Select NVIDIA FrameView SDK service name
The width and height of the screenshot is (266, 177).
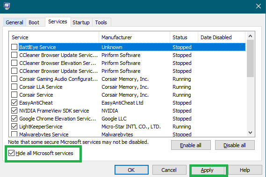54,111
